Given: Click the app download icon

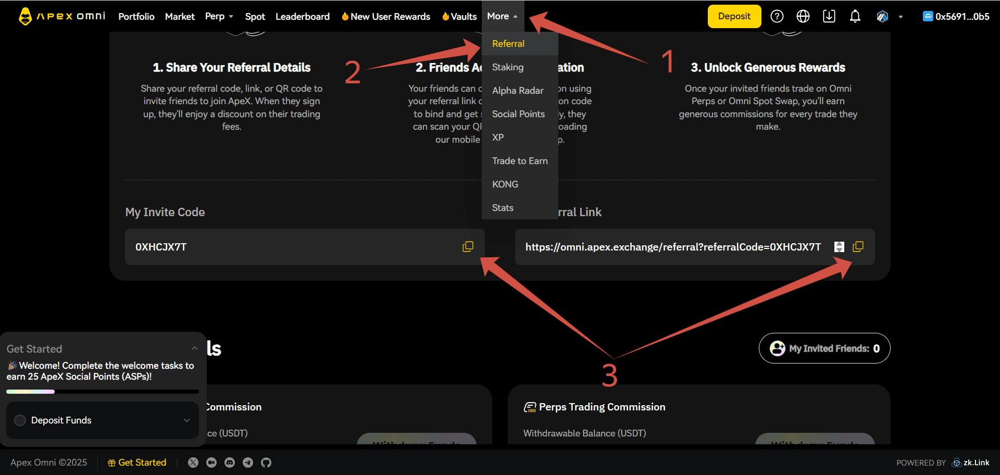Looking at the screenshot, I should 829,17.
